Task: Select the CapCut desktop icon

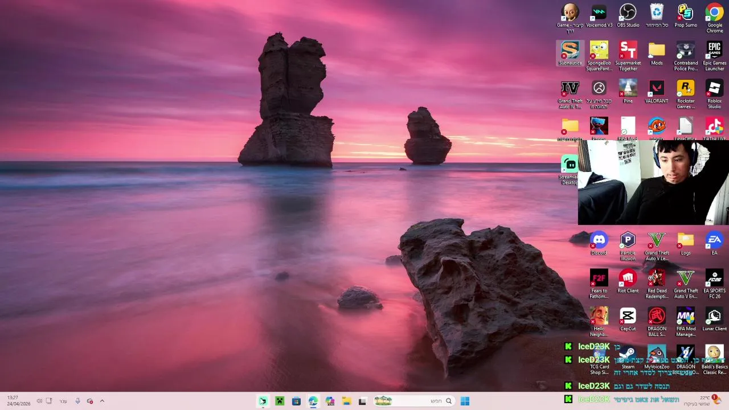Action: click(628, 319)
